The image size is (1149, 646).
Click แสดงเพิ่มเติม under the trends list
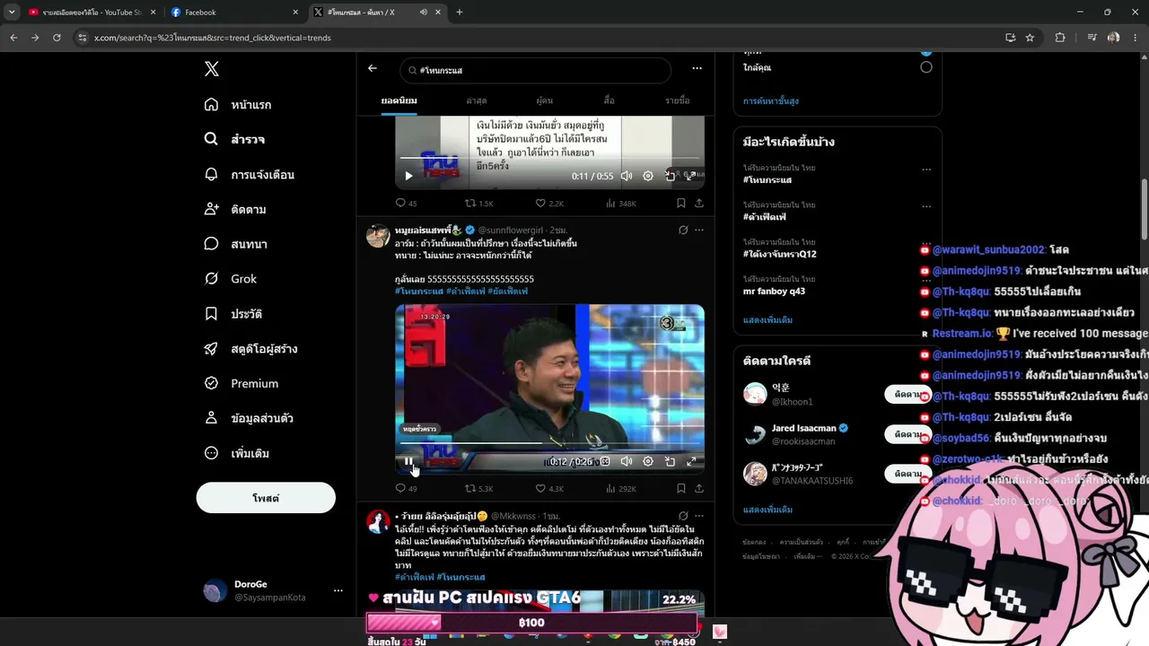coord(767,320)
